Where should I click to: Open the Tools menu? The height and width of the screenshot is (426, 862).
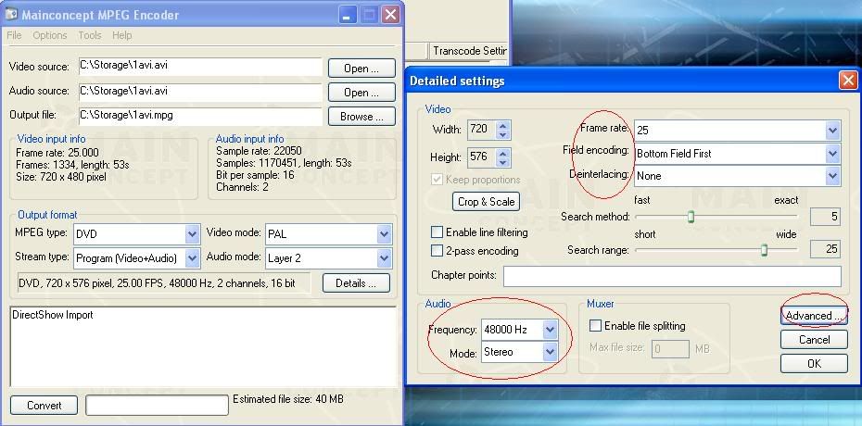coord(90,35)
